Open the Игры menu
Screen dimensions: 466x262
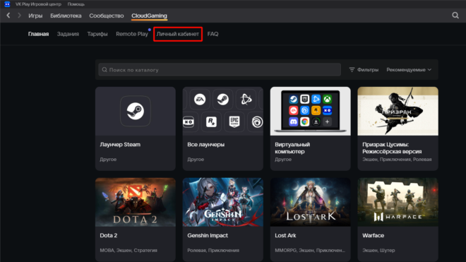[35, 16]
